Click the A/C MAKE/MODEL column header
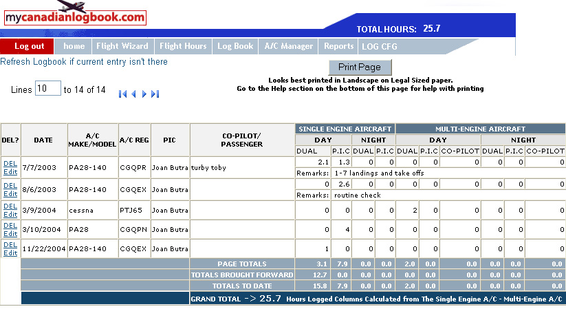566x309 pixels. click(x=92, y=140)
